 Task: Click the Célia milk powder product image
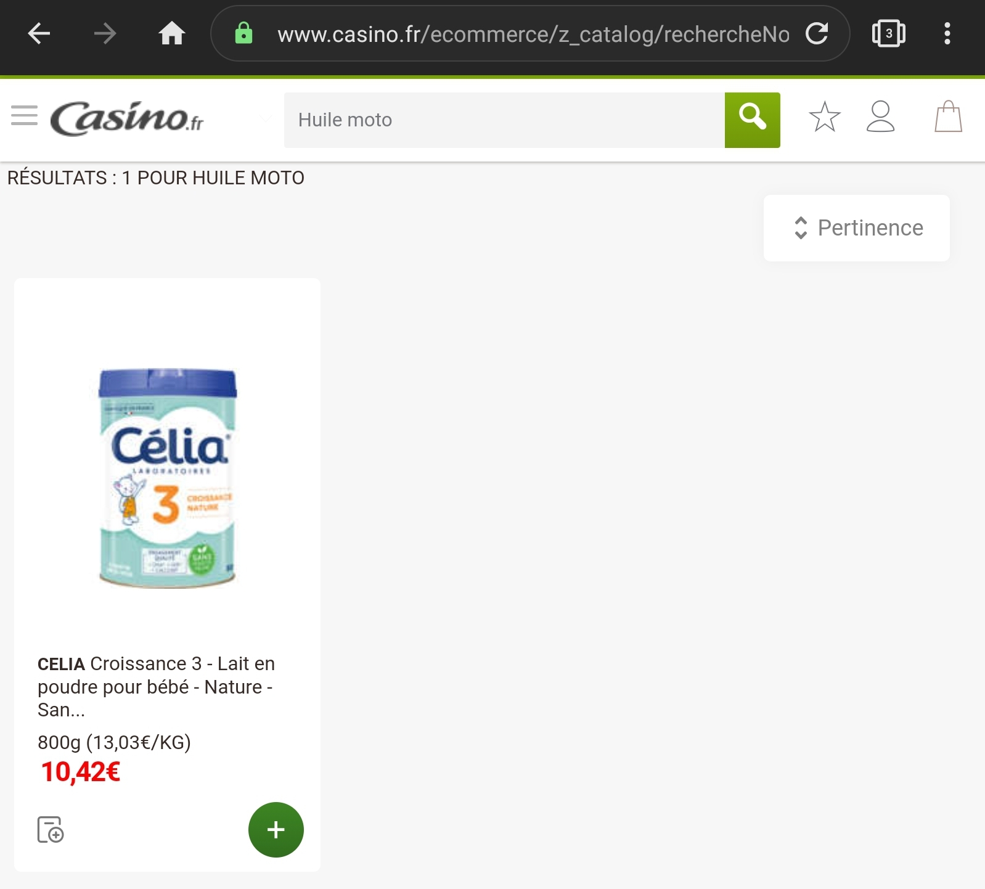tap(168, 478)
